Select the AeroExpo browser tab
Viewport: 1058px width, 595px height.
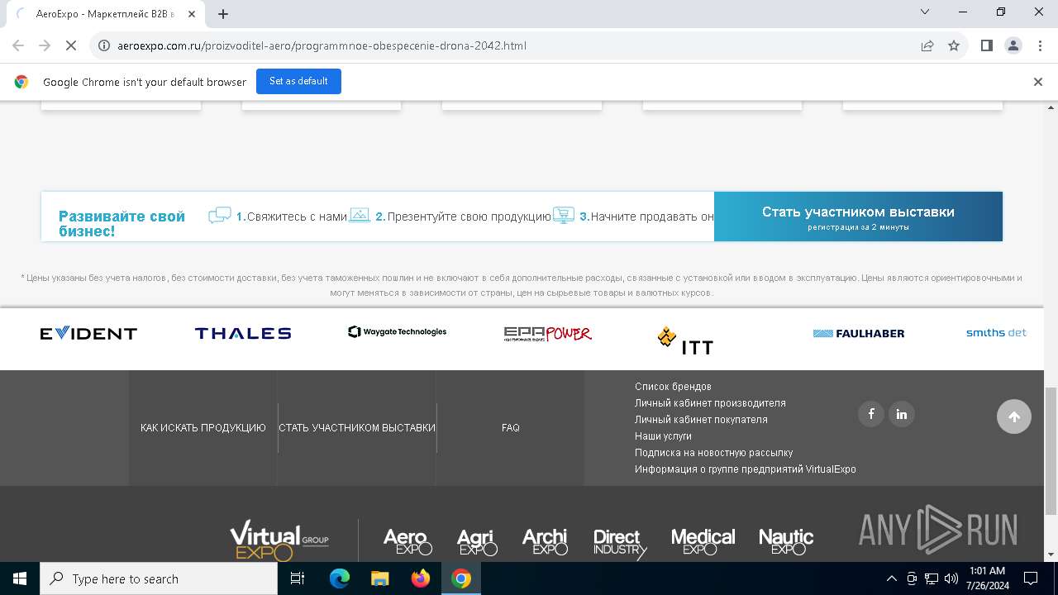point(107,13)
